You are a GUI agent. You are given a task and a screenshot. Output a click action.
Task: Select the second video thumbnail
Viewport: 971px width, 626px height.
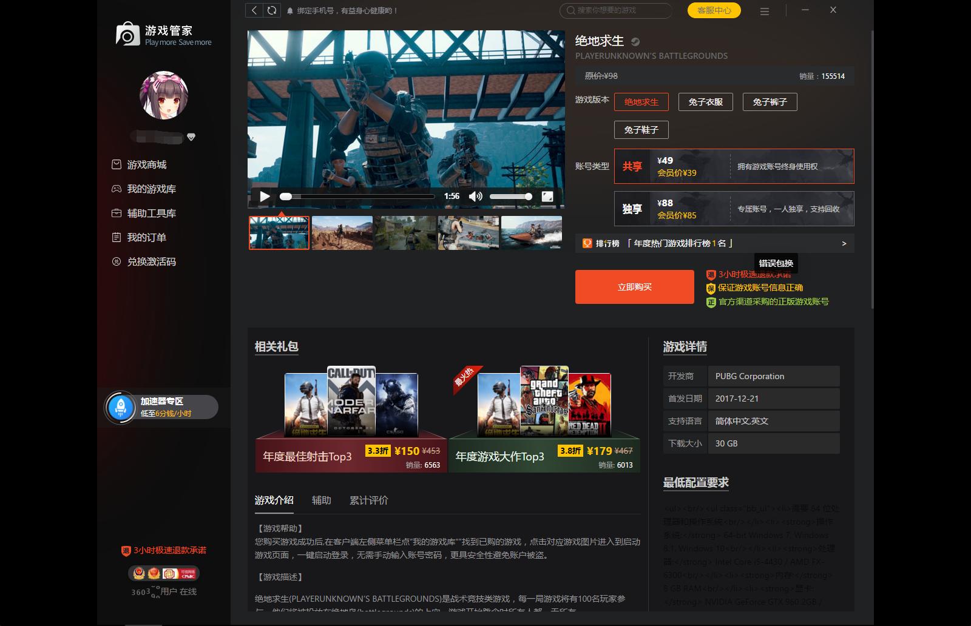[342, 232]
